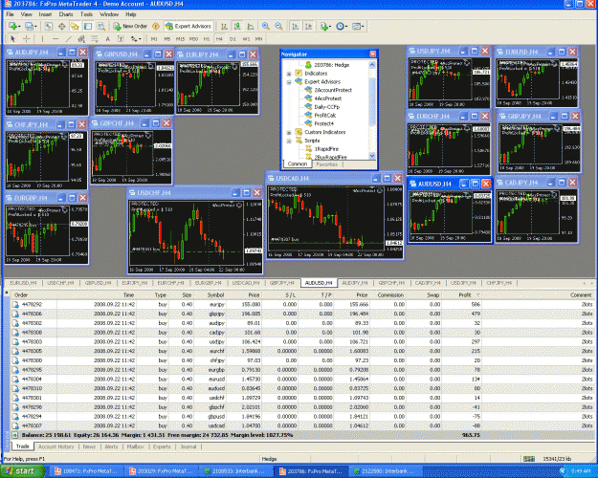This screenshot has height=478, width=598.
Task: Select the vertical line drawing tool
Action: [x=42, y=39]
